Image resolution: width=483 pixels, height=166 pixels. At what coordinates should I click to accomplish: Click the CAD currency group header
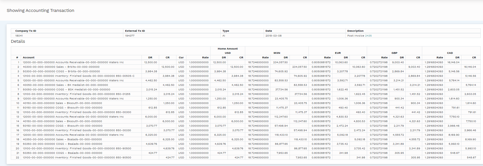click(x=450, y=53)
